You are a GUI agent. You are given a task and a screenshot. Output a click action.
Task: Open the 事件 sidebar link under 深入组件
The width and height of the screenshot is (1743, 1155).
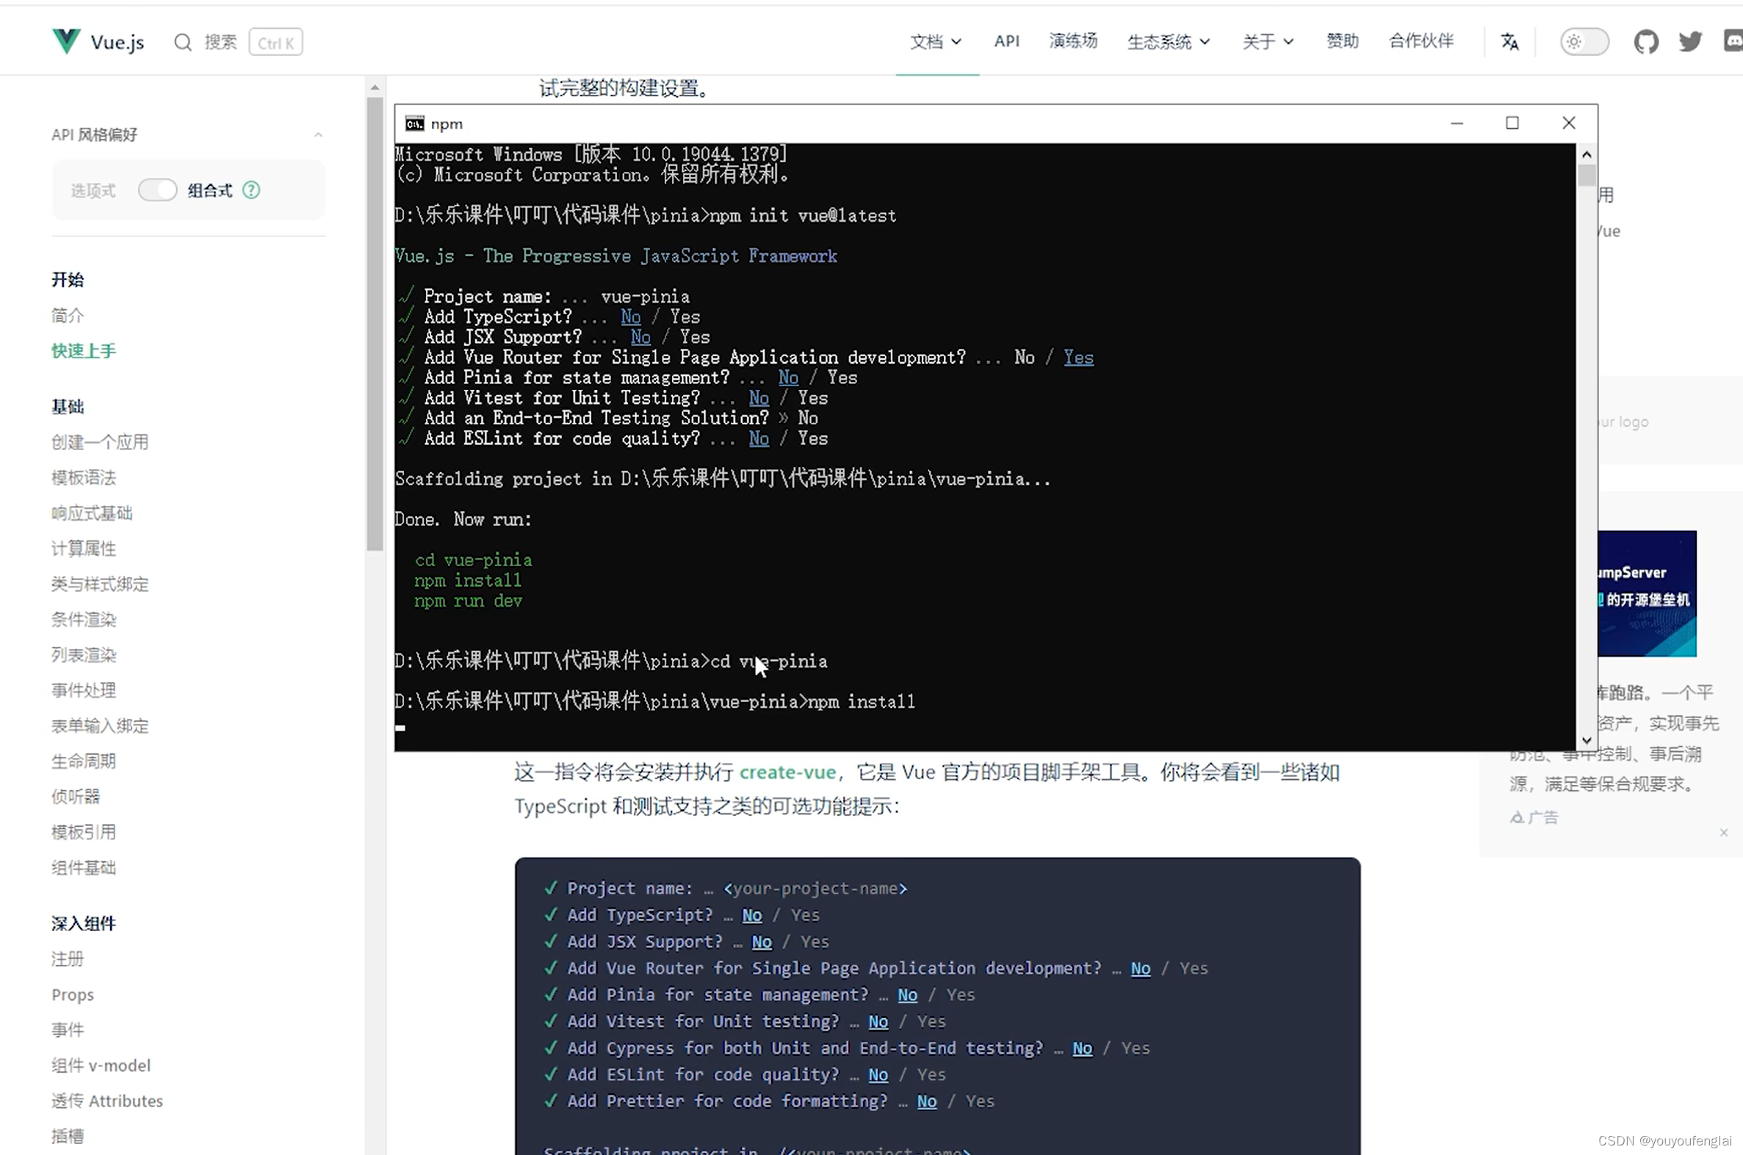tap(68, 1030)
